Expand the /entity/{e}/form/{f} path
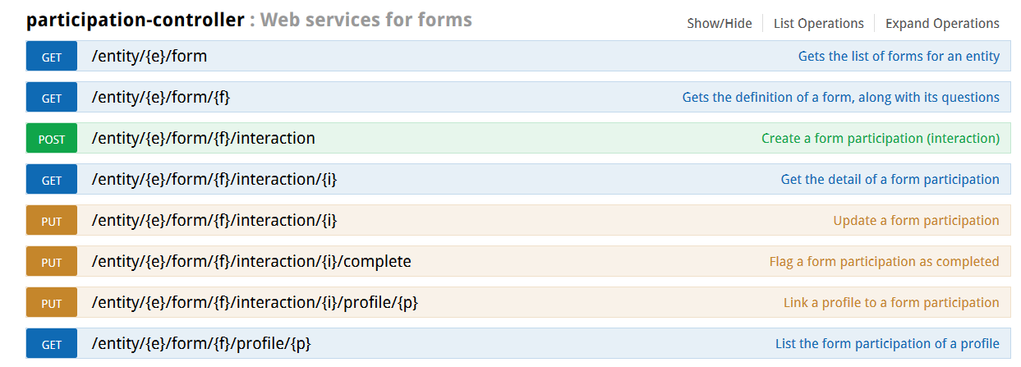The height and width of the screenshot is (367, 1021). point(160,98)
